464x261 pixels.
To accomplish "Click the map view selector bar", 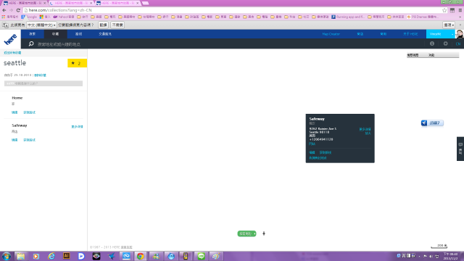I will [433, 55].
